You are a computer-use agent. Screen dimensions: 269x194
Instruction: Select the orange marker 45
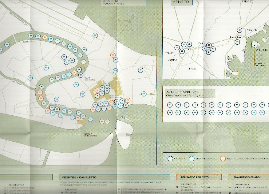click(128, 100)
